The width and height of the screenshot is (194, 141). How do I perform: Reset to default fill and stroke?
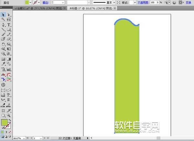(3, 127)
